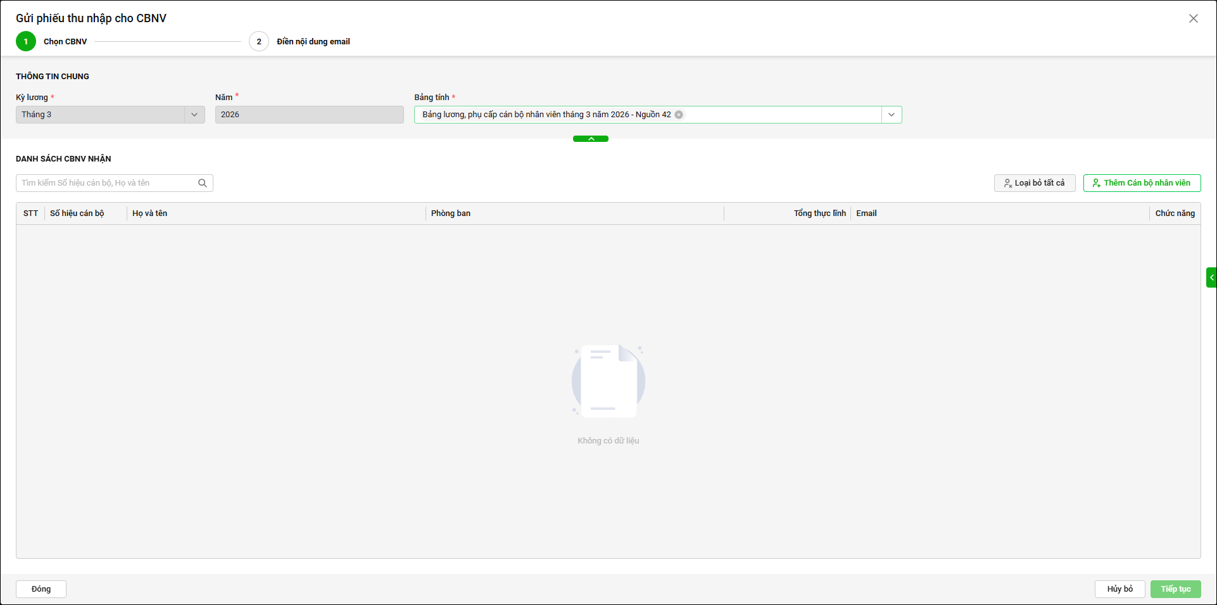This screenshot has height=605, width=1217.
Task: Click the Tiếp tục button
Action: 1175,589
